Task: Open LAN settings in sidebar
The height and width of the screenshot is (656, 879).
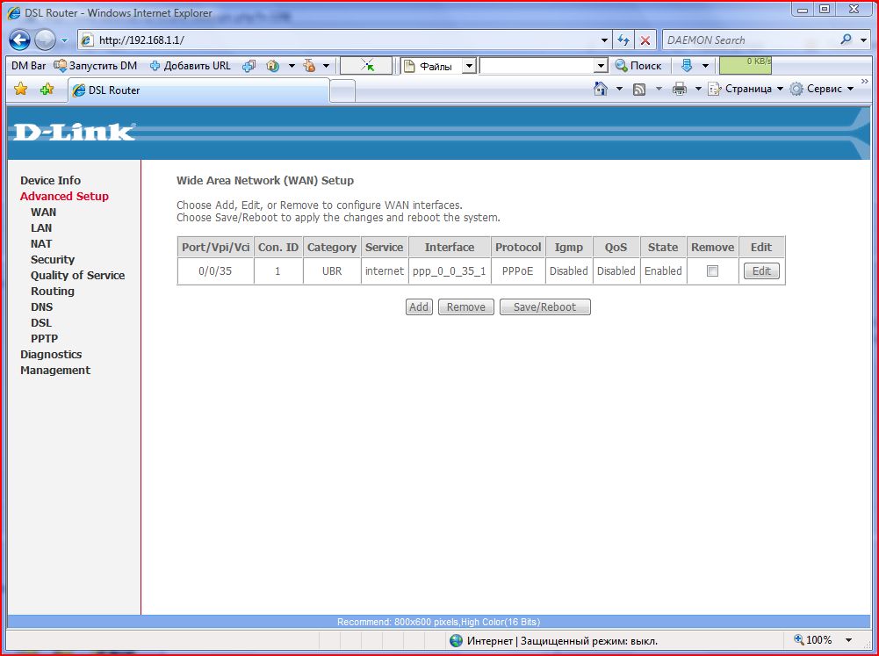Action: pyautogui.click(x=41, y=227)
